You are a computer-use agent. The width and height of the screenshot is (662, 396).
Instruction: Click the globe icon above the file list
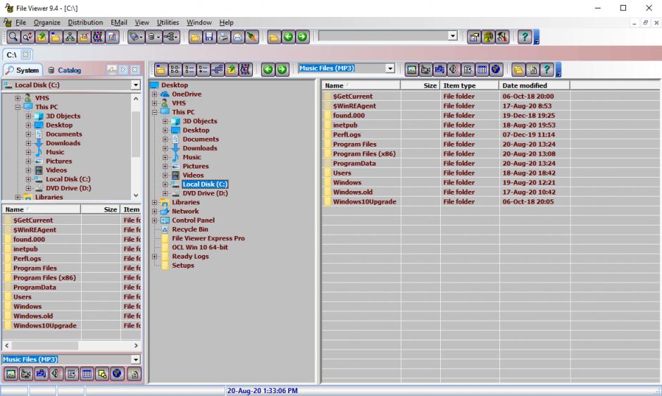496,69
